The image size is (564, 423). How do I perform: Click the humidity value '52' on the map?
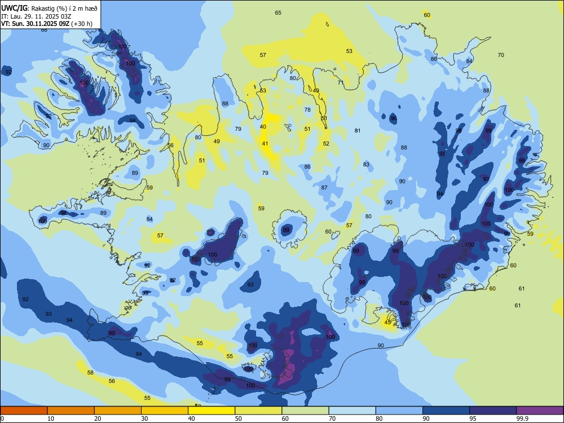[x=326, y=143]
